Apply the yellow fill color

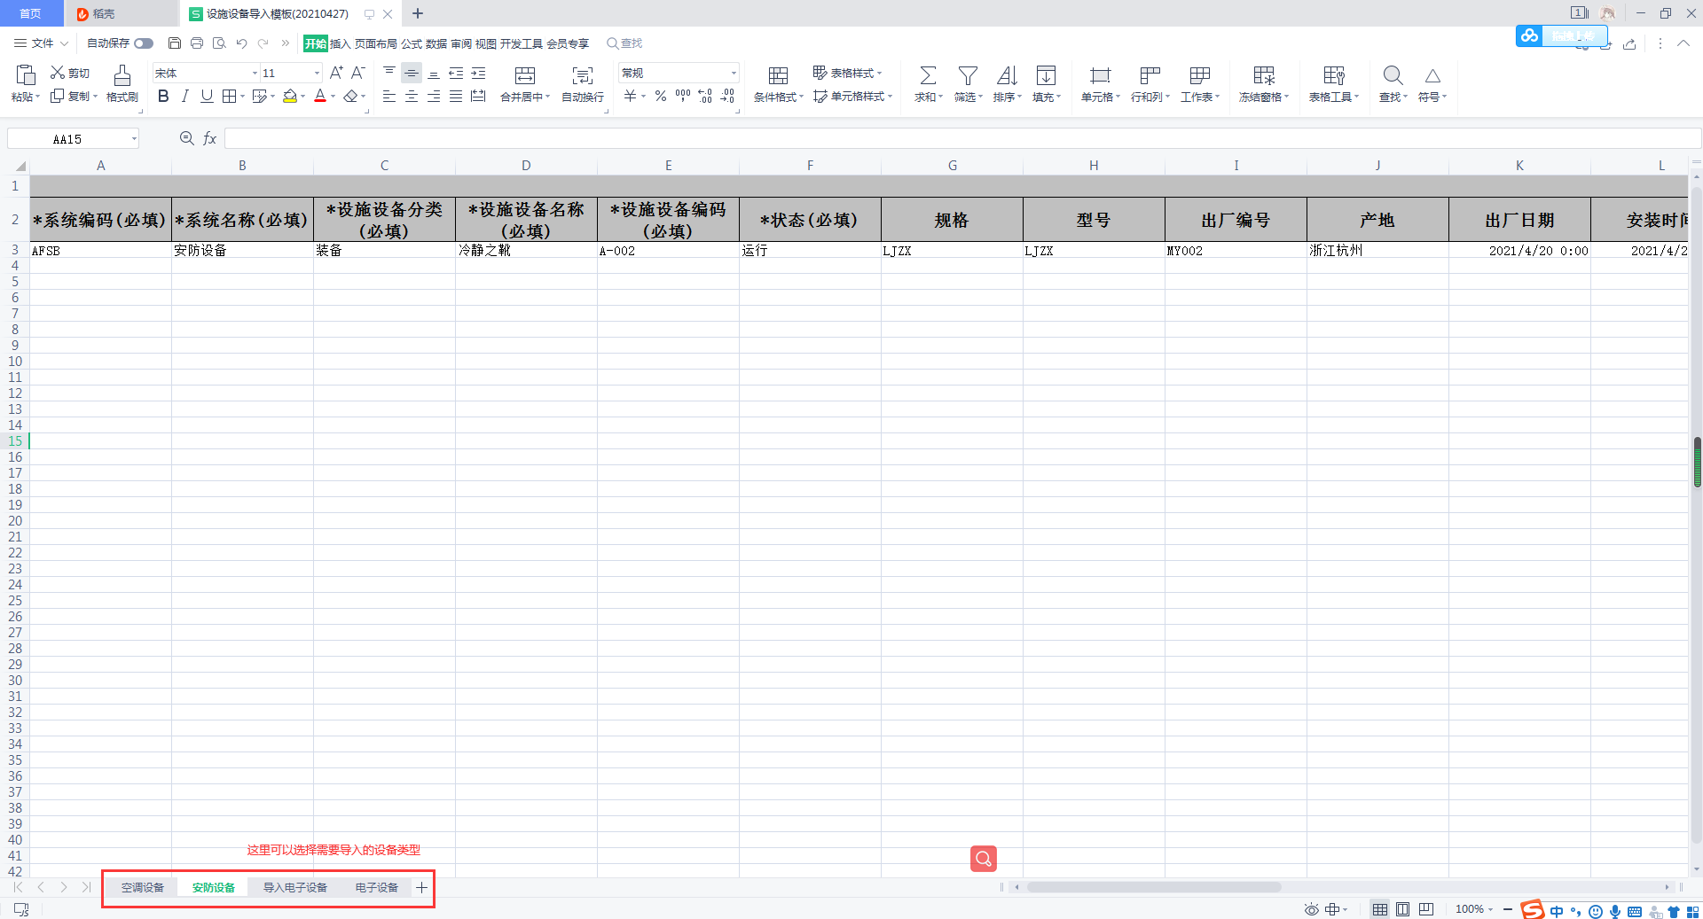coord(290,97)
